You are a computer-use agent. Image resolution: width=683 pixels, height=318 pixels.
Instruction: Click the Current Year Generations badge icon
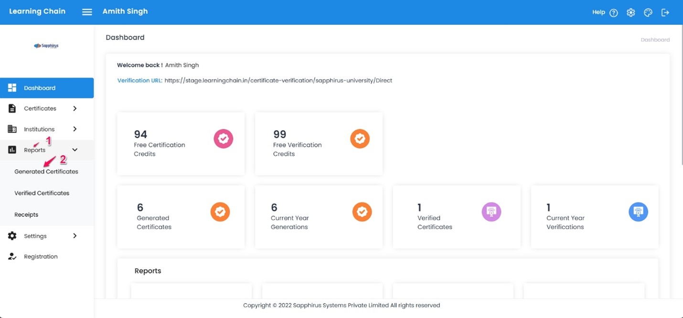[x=362, y=212]
